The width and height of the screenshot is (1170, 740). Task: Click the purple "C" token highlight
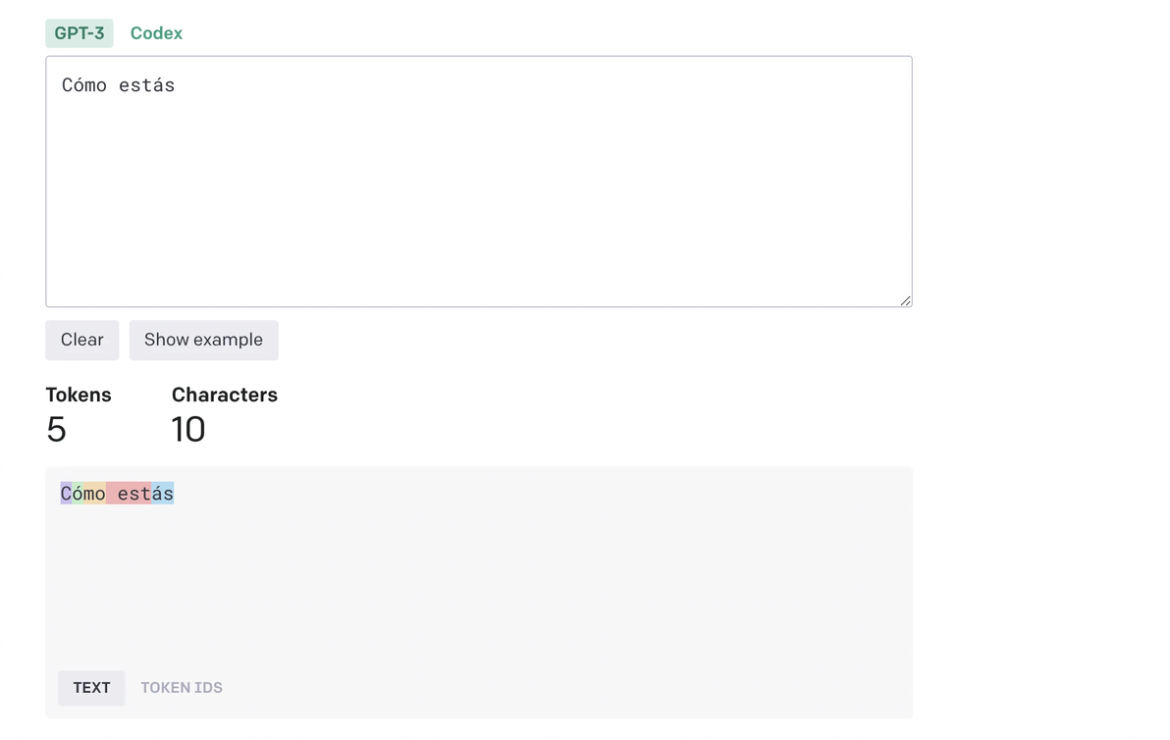click(x=66, y=494)
